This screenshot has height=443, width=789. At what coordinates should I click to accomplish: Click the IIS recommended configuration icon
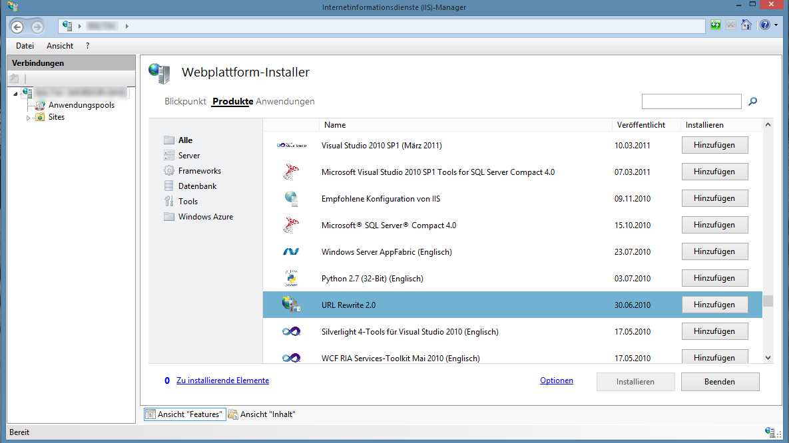(291, 199)
